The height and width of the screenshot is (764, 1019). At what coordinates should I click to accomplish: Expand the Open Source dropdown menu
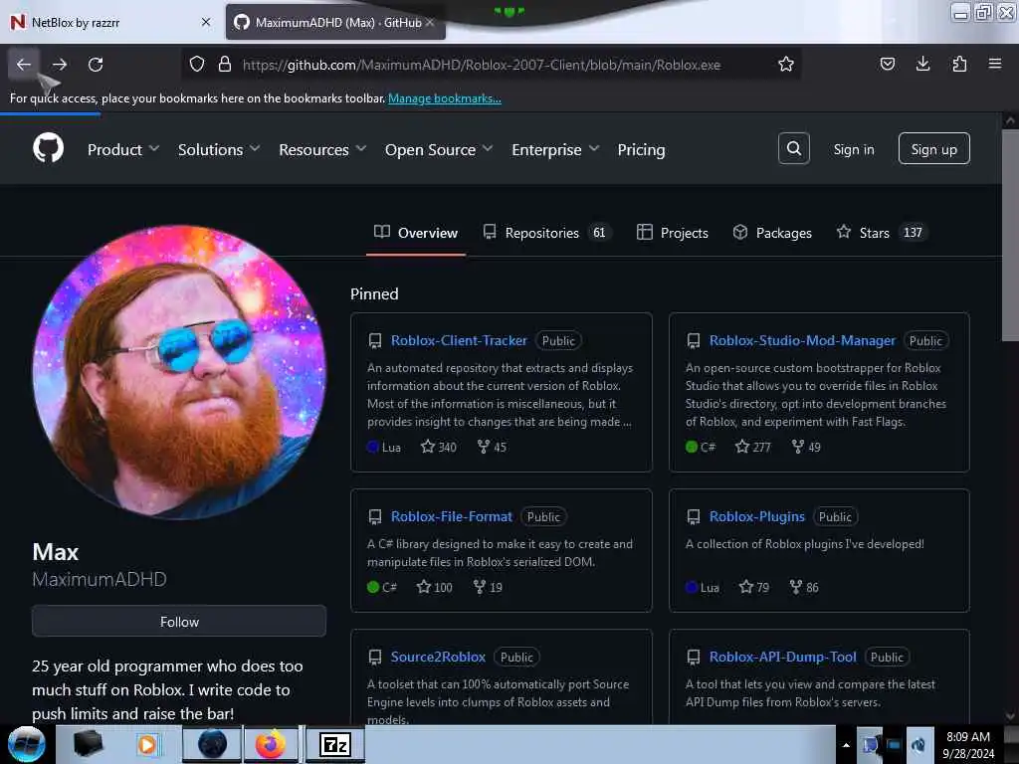pyautogui.click(x=439, y=149)
